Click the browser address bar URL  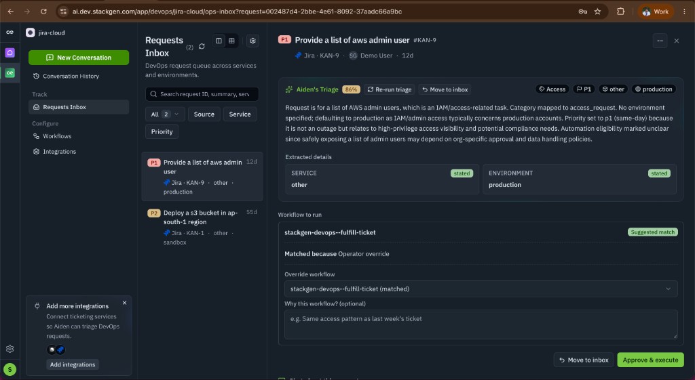click(x=237, y=12)
